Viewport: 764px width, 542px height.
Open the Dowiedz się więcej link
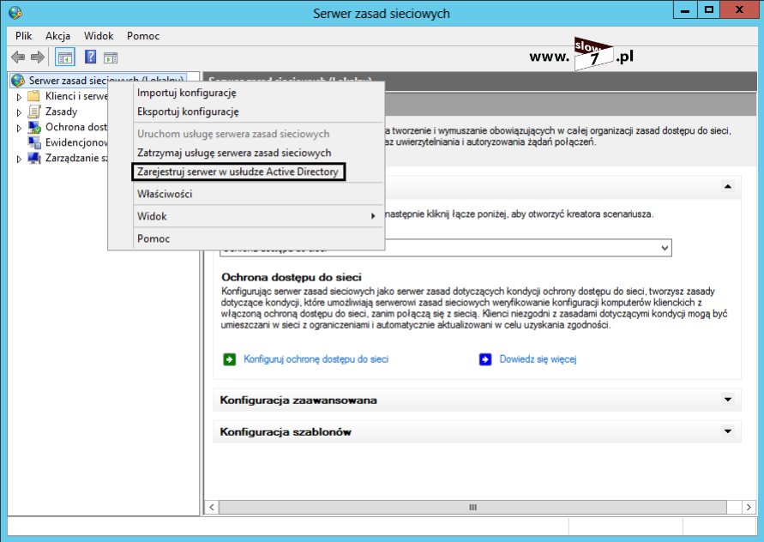[x=538, y=359]
